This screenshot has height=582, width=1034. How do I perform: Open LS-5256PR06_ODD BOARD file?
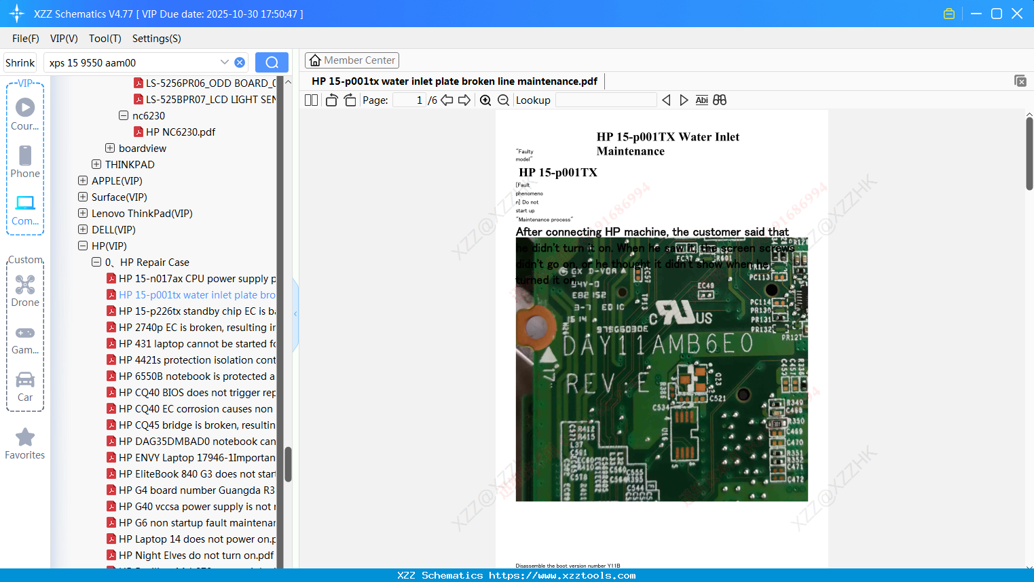click(x=204, y=83)
